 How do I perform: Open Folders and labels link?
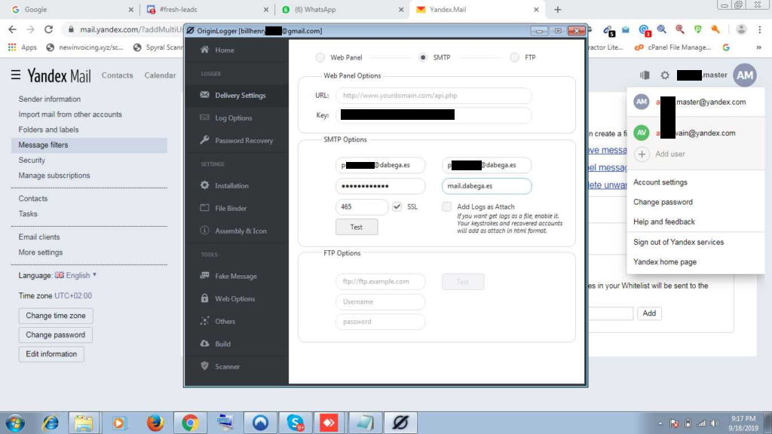[48, 130]
